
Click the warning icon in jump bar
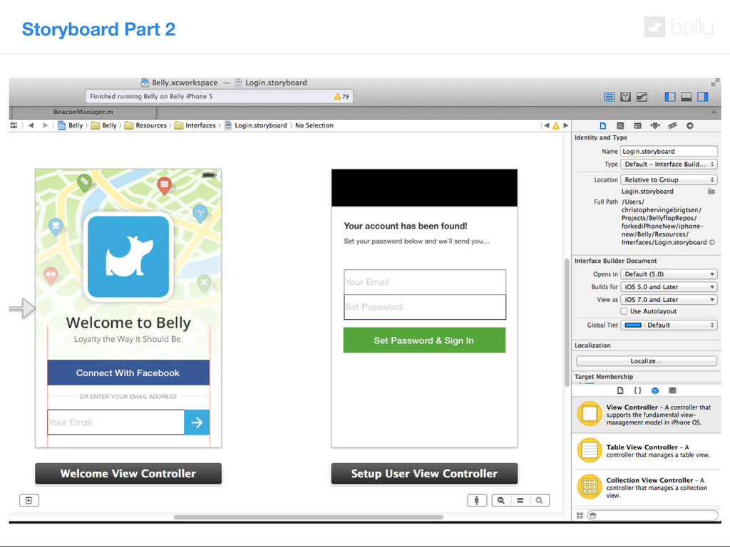point(556,125)
